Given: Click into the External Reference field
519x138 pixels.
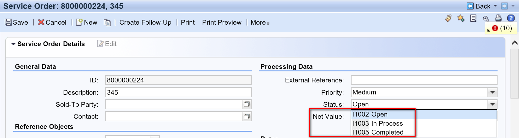Looking at the screenshot, I should pyautogui.click(x=424, y=80).
